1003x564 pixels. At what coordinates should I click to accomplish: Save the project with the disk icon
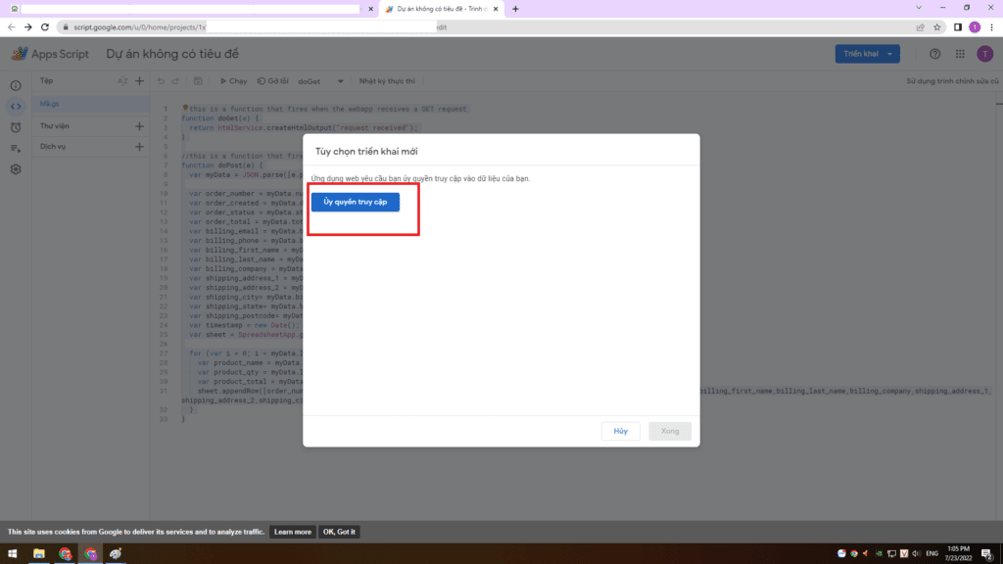click(198, 81)
